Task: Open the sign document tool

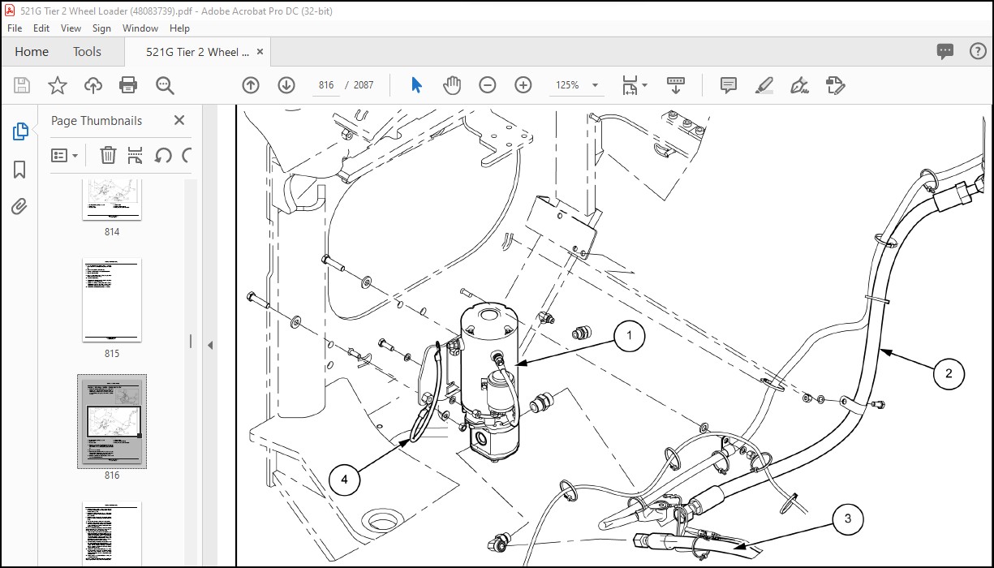Action: tap(799, 85)
